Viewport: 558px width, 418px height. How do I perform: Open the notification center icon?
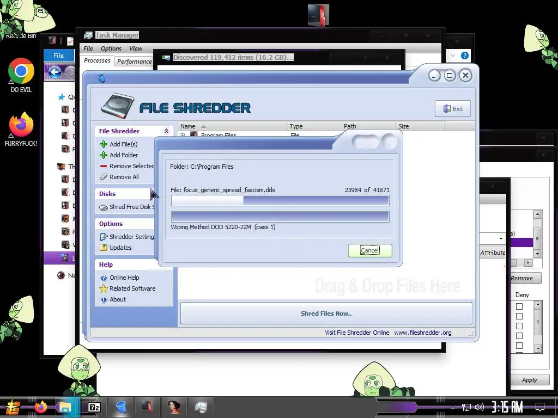click(x=540, y=407)
